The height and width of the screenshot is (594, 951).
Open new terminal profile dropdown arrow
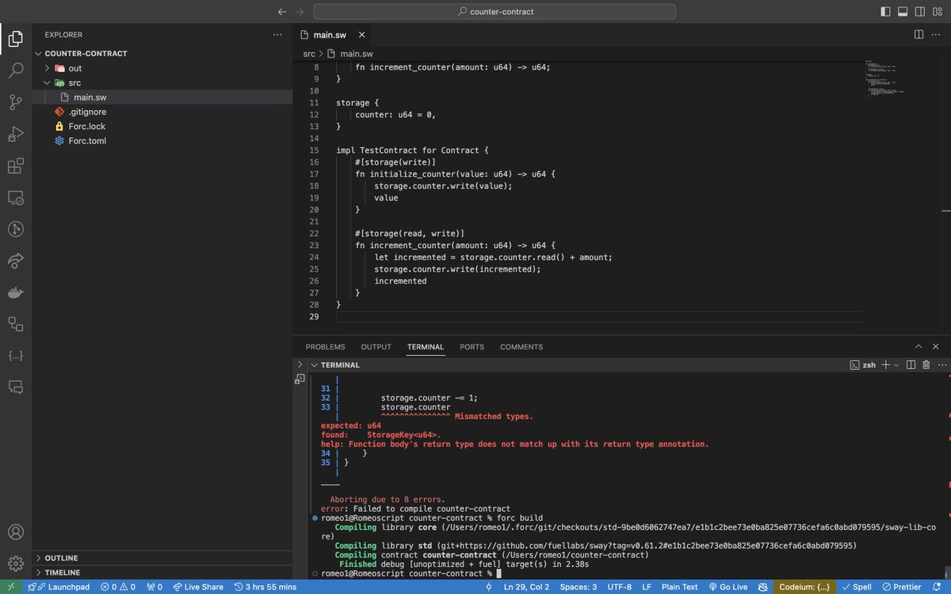click(896, 365)
